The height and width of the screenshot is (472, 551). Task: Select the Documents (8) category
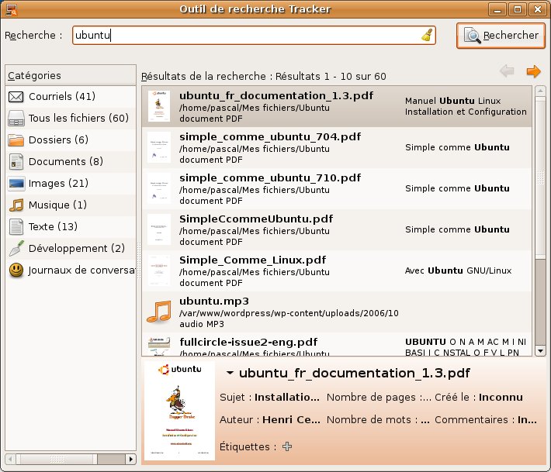(x=71, y=162)
